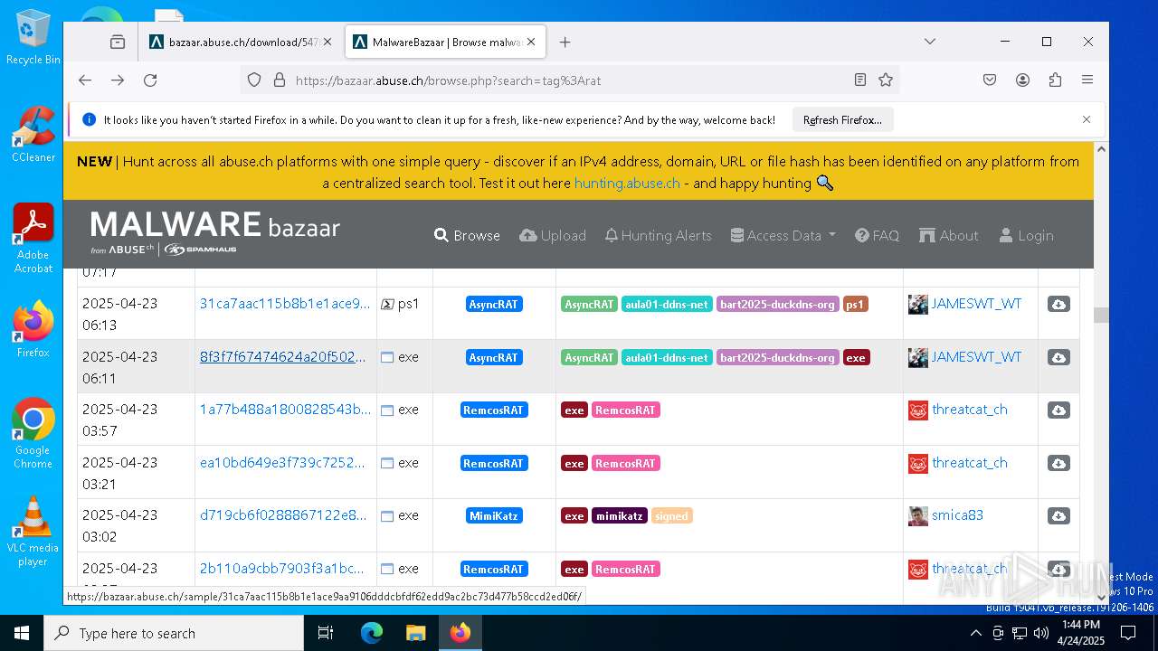Open Firefox account icon
Viewport: 1158px width, 651px height.
[x=1022, y=80]
